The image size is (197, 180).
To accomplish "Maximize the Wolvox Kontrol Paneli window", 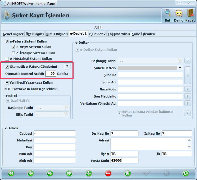I will 179,3.
